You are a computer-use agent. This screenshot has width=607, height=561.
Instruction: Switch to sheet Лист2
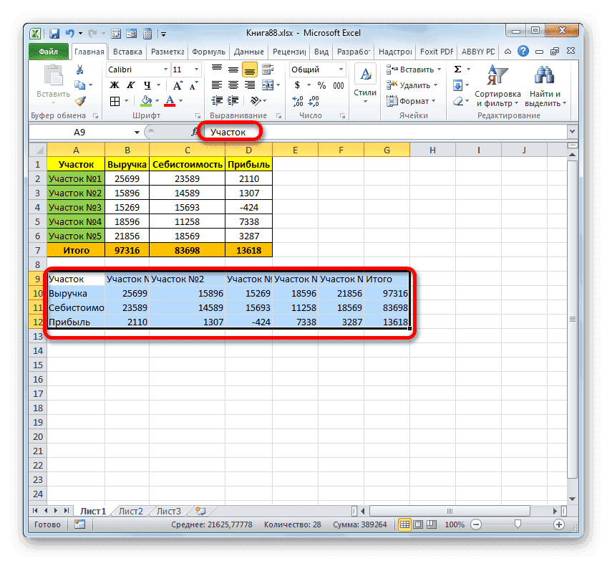[130, 511]
